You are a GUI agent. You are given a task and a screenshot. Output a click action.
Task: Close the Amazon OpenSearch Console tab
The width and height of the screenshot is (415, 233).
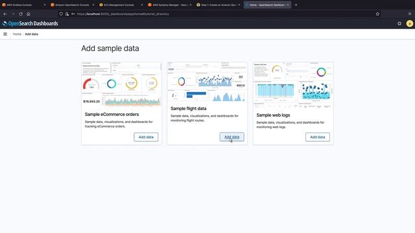pos(93,5)
